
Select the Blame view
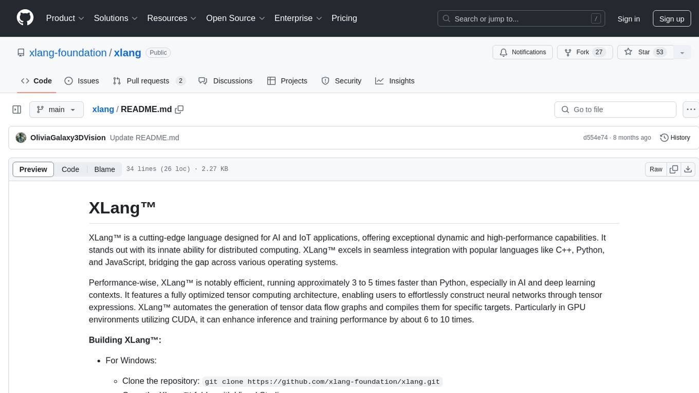pyautogui.click(x=104, y=169)
